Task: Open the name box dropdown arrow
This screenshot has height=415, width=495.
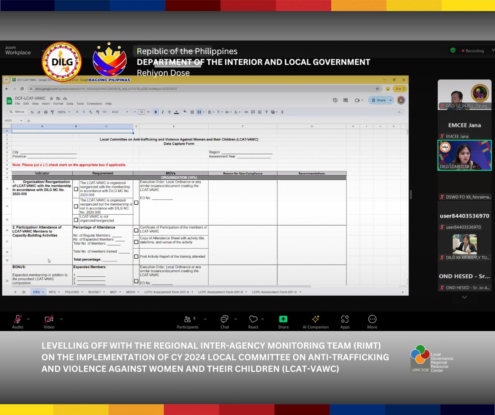Action: [x=21, y=121]
